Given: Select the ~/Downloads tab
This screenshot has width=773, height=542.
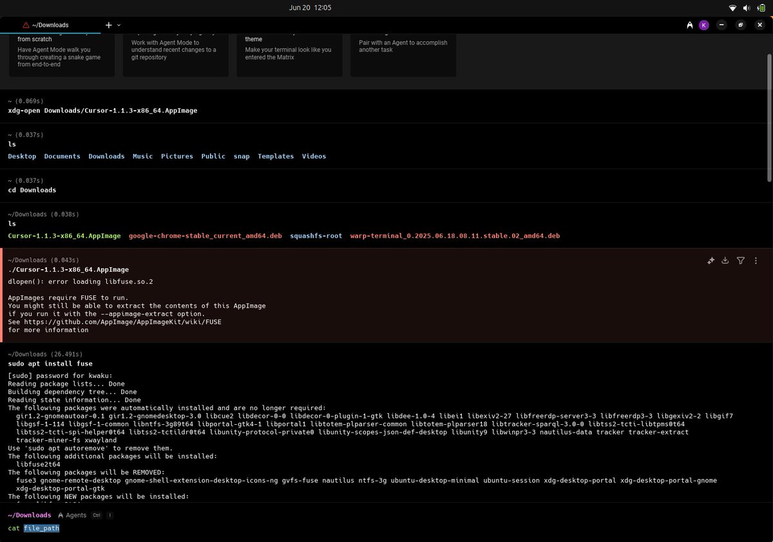Looking at the screenshot, I should 50,25.
